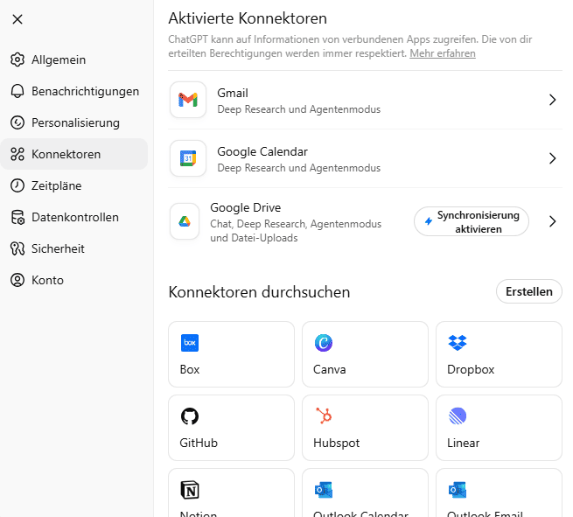Click the Gmail connector title text
This screenshot has width=573, height=517.
point(233,94)
